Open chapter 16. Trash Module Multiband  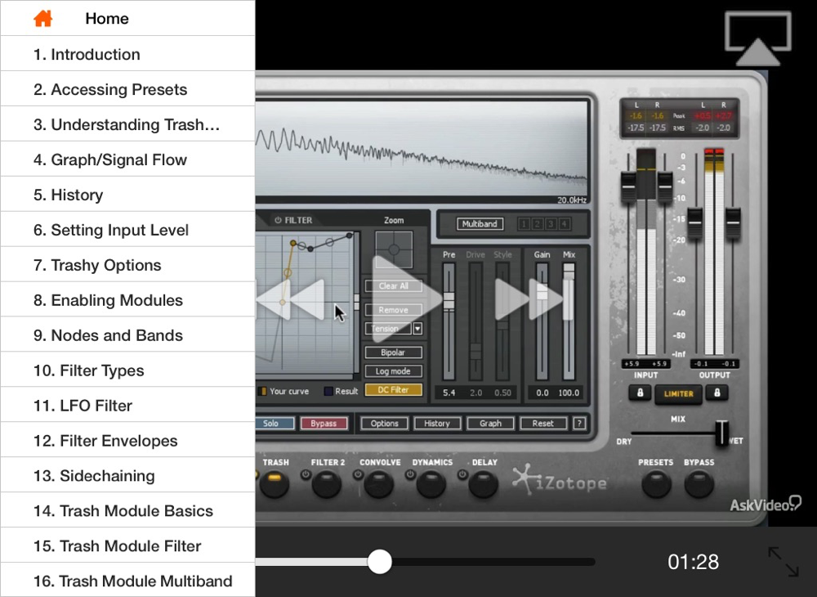[127, 581]
